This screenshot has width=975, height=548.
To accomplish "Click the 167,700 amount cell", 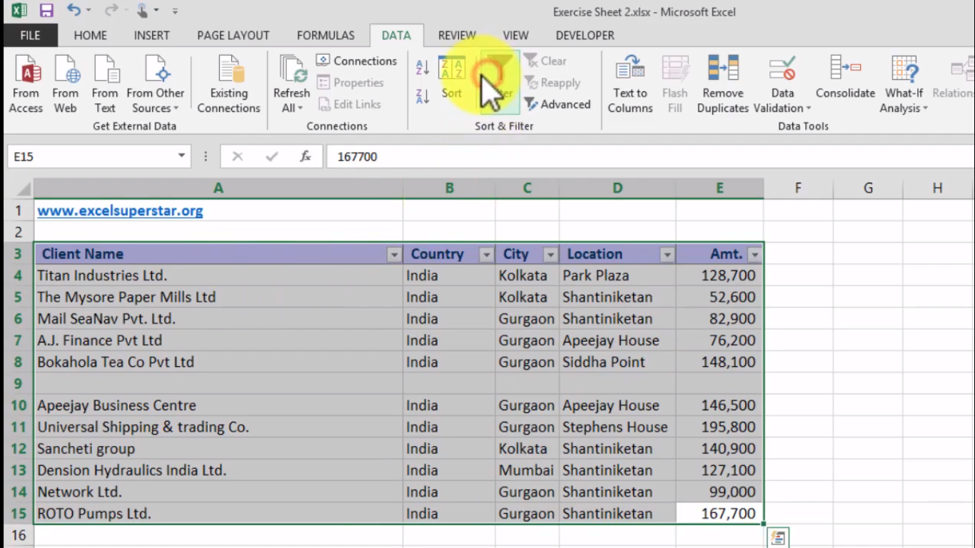I will pos(719,513).
